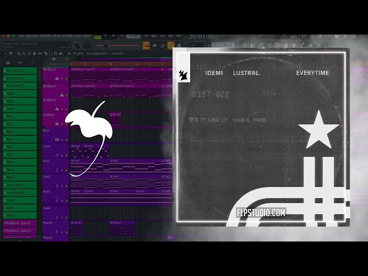Mute the MidBass1 track
Screen dimensions: 368x276
click(x=67, y=79)
